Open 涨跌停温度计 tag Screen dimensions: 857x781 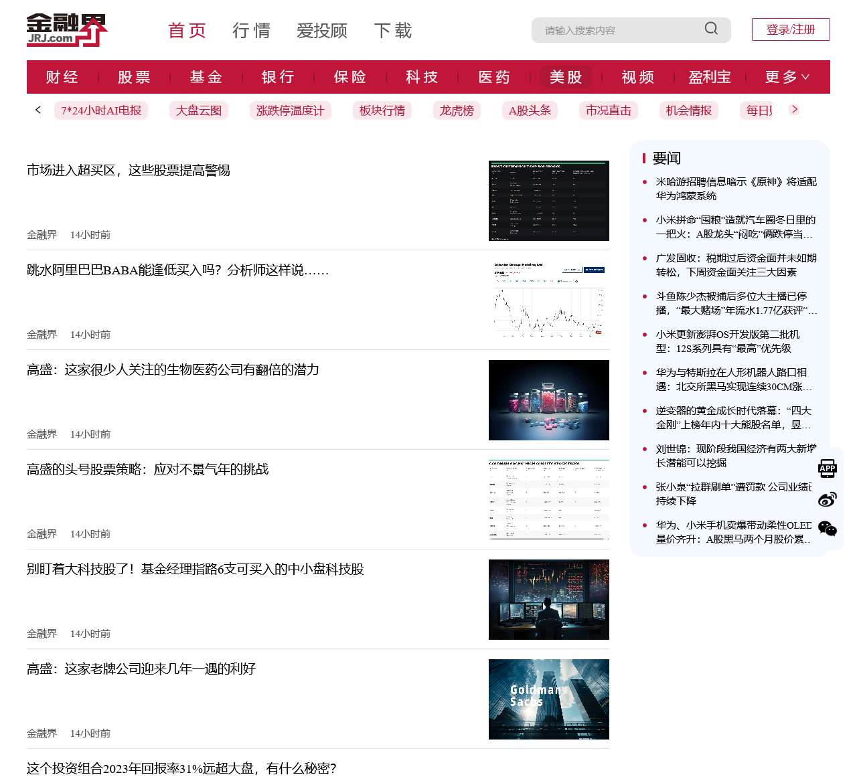coord(290,110)
